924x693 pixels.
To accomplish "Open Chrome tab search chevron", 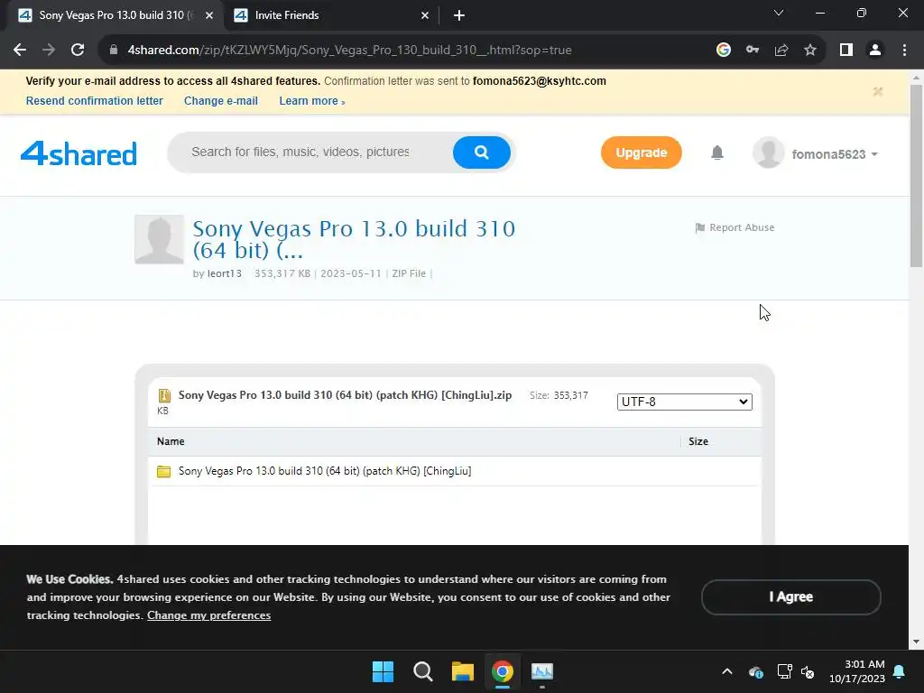I will pos(779,13).
